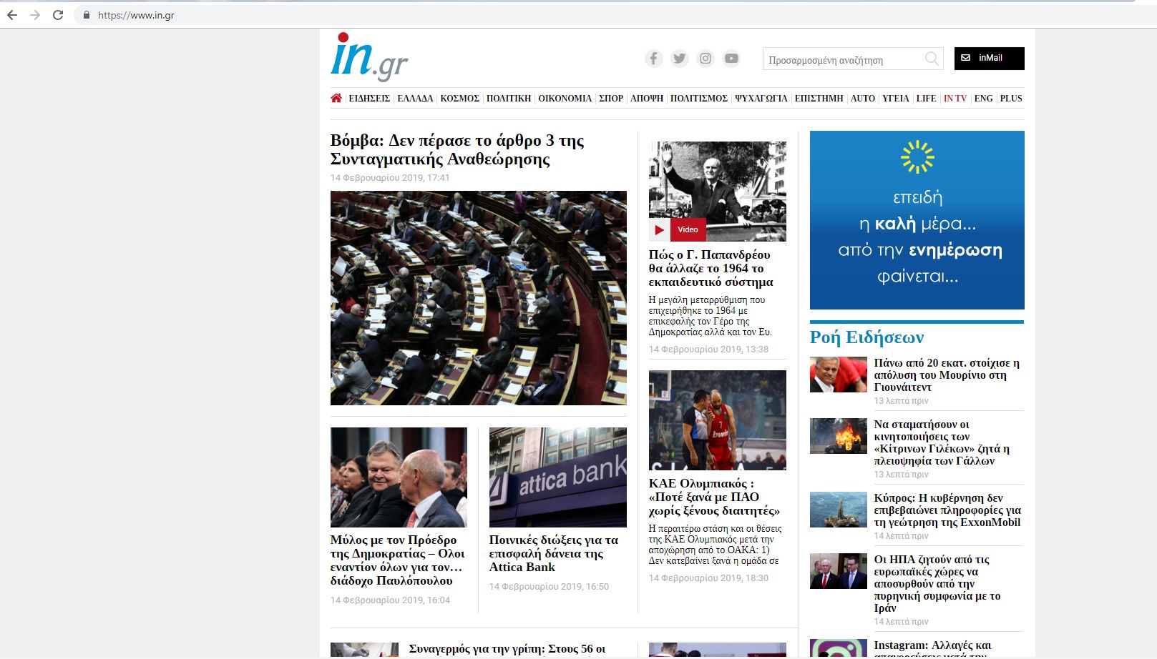Click summary text Η μεγάλη μεταρρύθμιση που επιχειρήθηκε
Image resolution: width=1157 pixels, height=659 pixels.
pos(711,316)
